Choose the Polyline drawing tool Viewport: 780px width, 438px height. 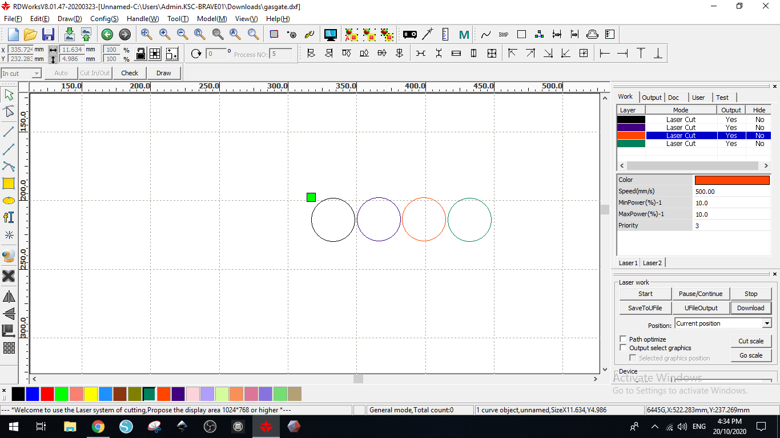click(9, 149)
